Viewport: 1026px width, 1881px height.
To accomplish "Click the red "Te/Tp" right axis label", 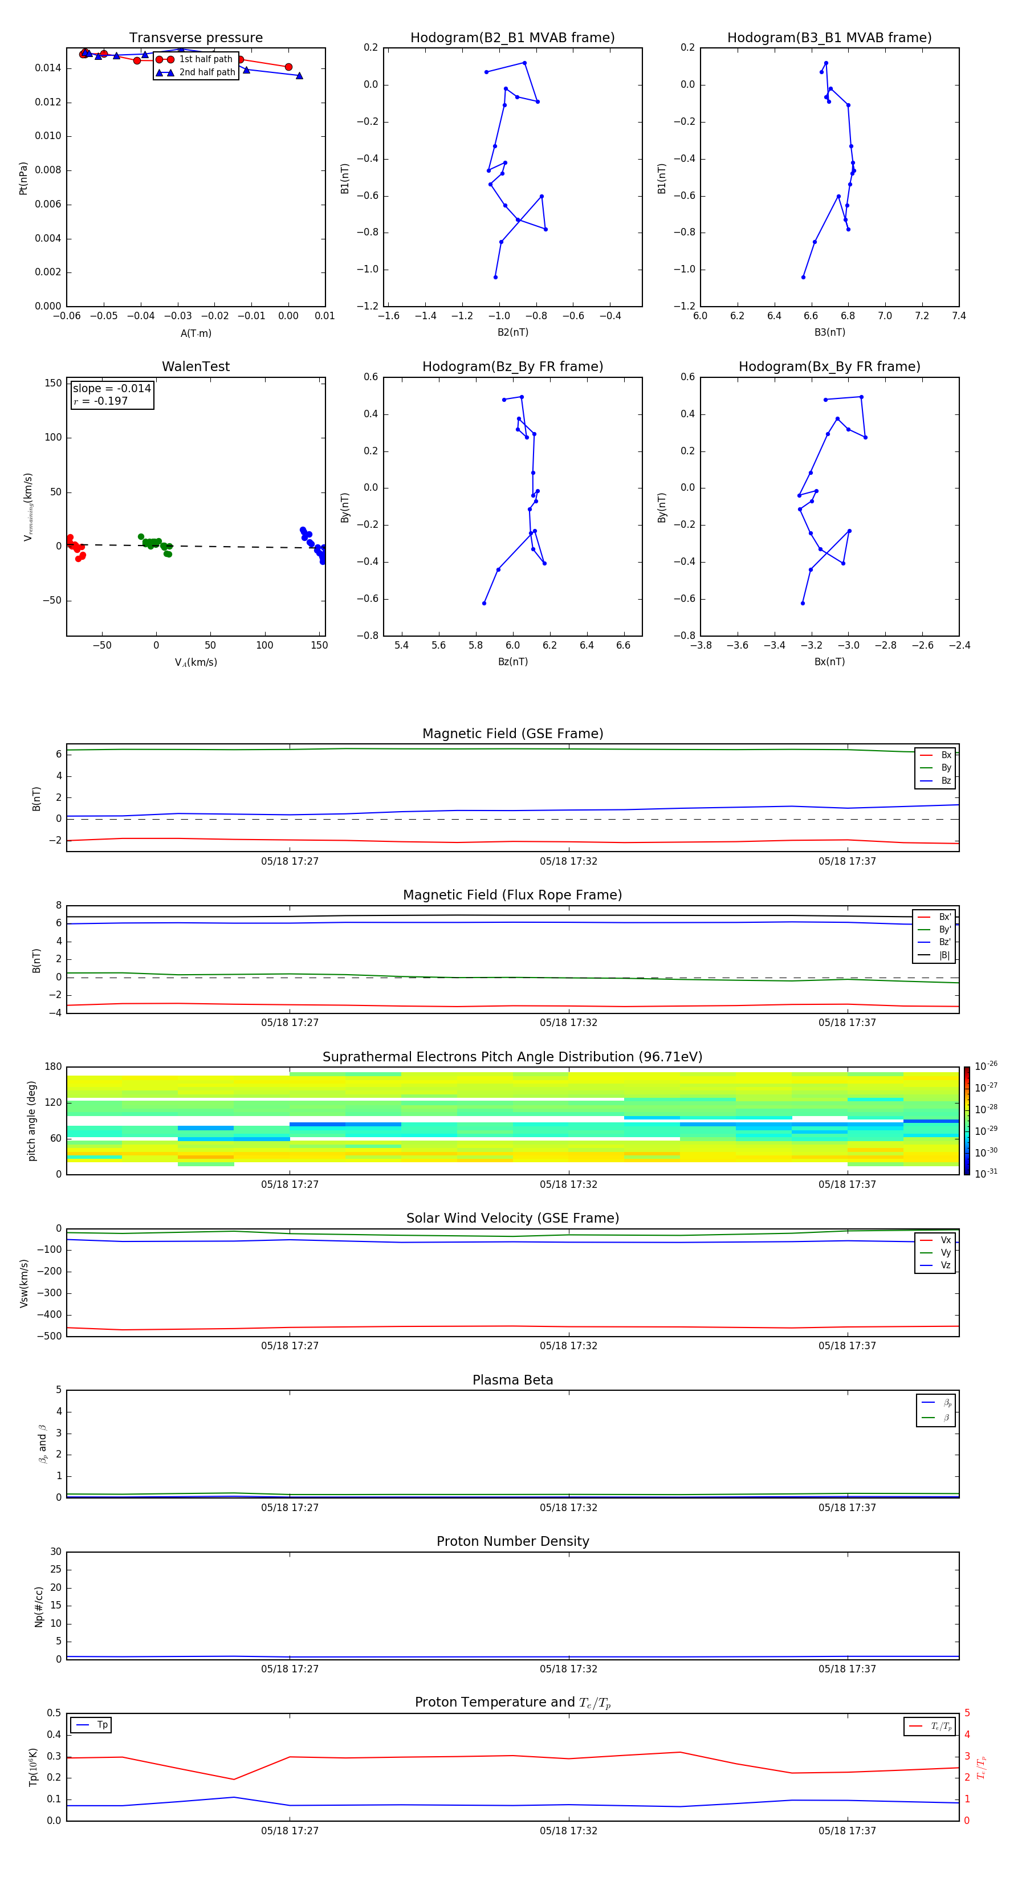I will [x=981, y=1767].
